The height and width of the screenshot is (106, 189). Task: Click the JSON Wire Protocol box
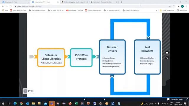(81, 57)
